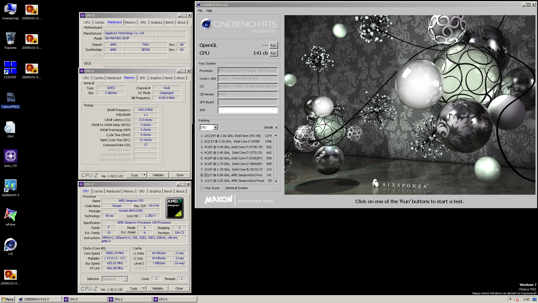Click the Info input field in Cinebench
538x303 pixels.
(x=248, y=110)
